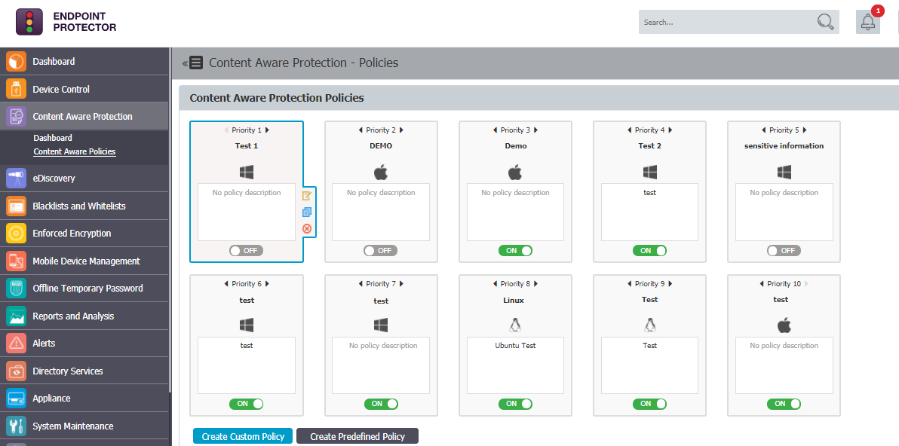Click into the Search input field
Viewport: 899px width, 446px height.
click(724, 22)
